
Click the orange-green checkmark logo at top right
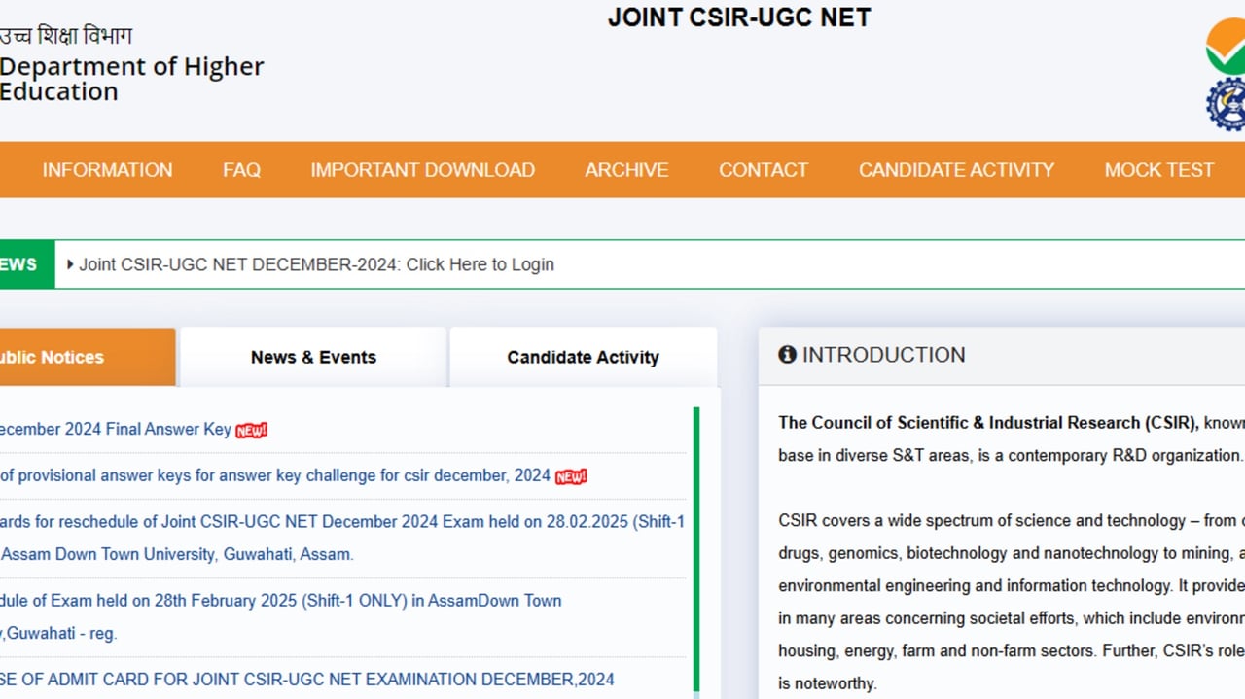(x=1226, y=46)
